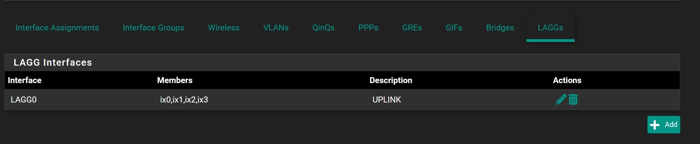Open the GREs tab

[412, 28]
